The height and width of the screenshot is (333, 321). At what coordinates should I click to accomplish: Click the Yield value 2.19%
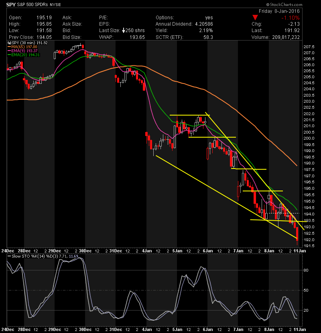pyautogui.click(x=206, y=30)
